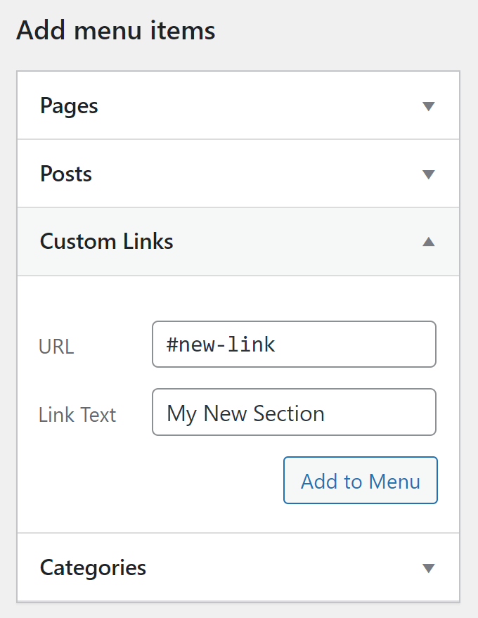Expand the Posts section arrow
This screenshot has height=618, width=478.
[428, 174]
